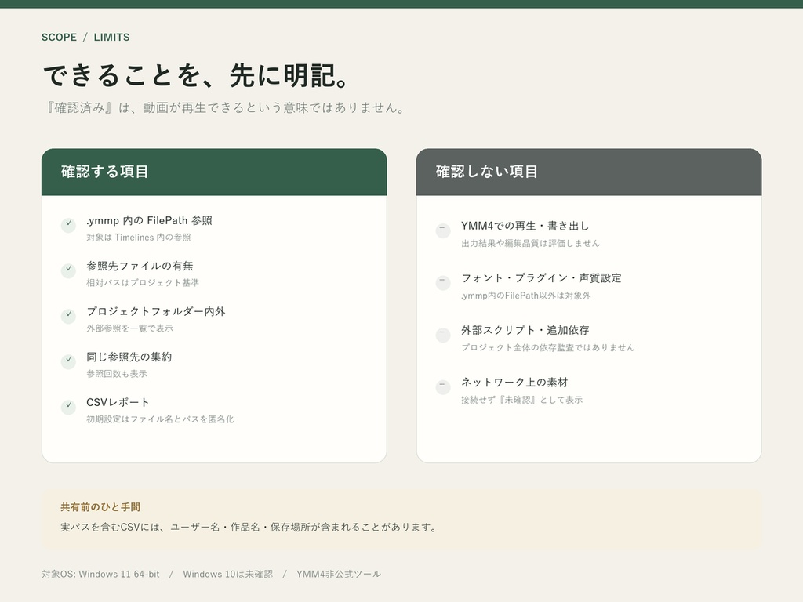This screenshot has width=803, height=602.
Task: Click the note '相対パスはプロジェクト基準'
Action: point(143,282)
